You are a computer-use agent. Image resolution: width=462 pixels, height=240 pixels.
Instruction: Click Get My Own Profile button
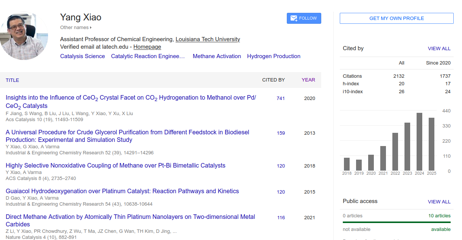click(396, 18)
